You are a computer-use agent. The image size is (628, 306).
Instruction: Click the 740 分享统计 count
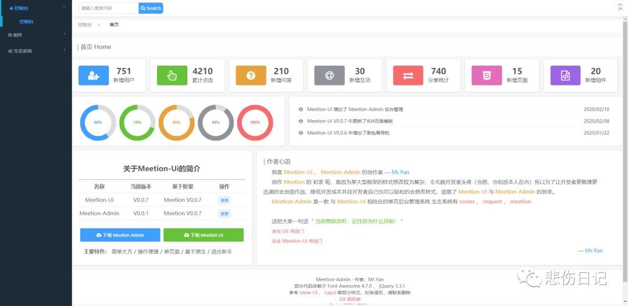click(x=438, y=71)
